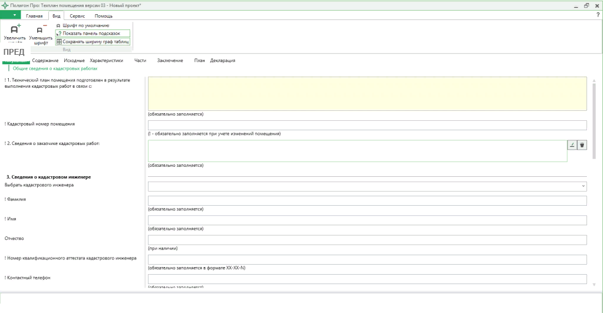
Task: Click the Кадастровый номер помещения field
Action: tap(367, 125)
